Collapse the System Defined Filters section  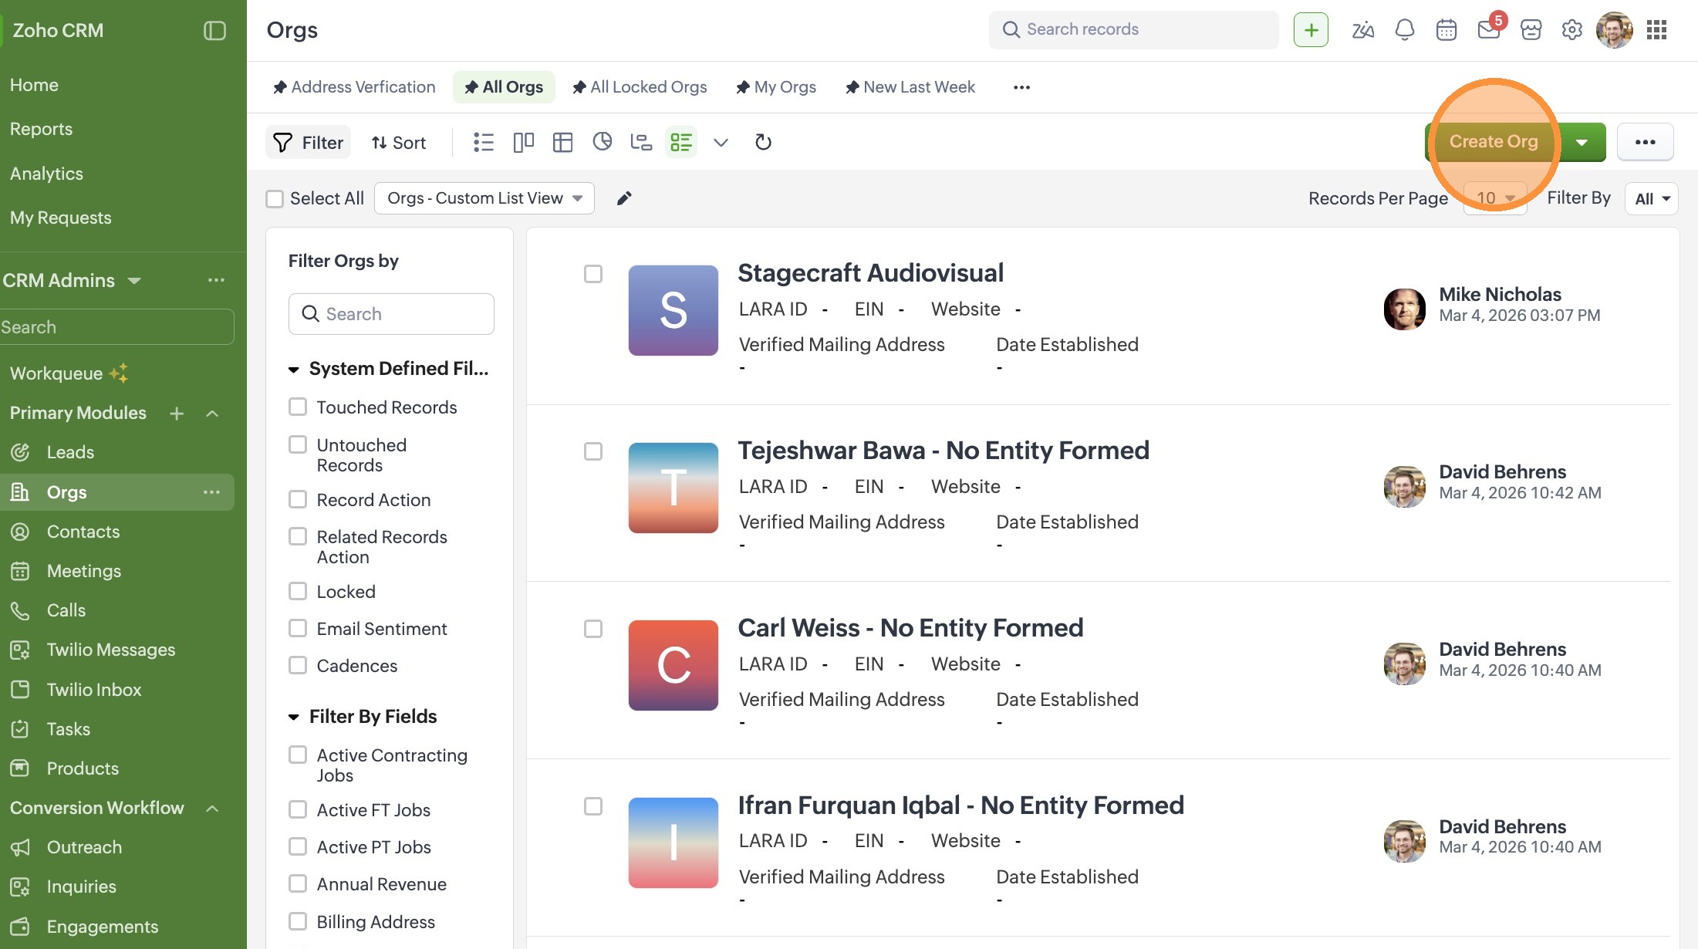pos(294,370)
